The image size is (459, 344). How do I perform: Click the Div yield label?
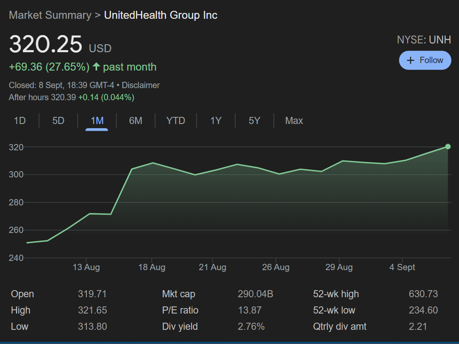(180, 326)
